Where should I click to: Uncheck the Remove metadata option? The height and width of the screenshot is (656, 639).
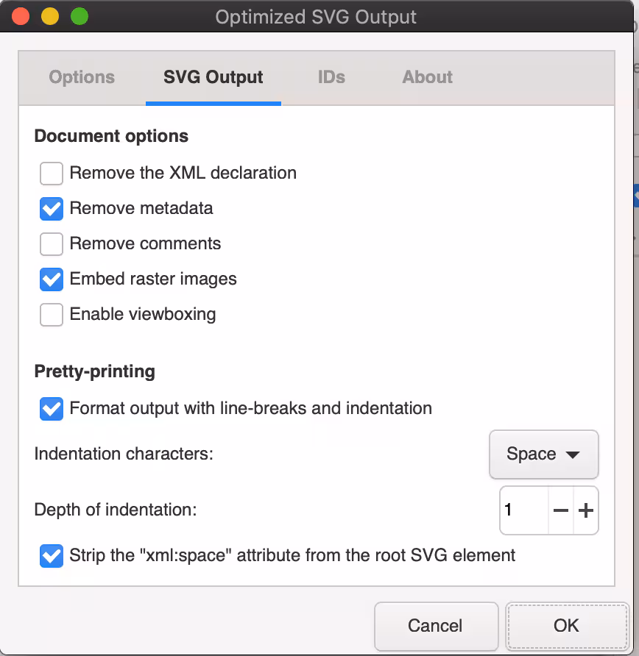52,209
